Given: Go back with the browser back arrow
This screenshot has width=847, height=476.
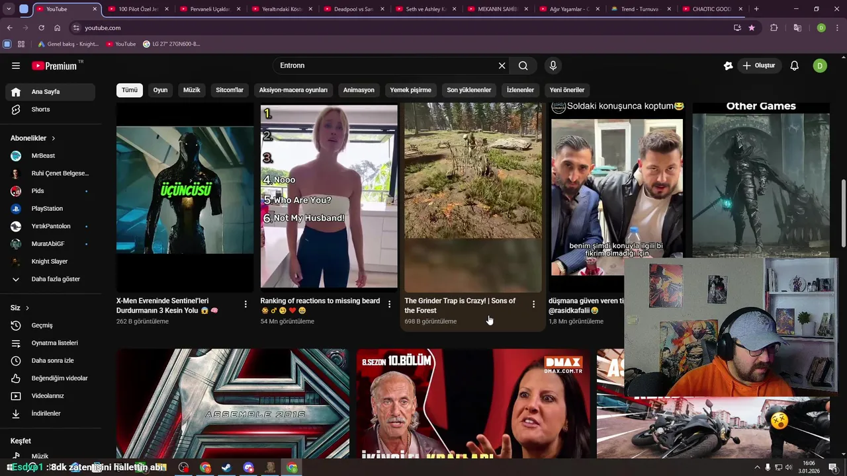Looking at the screenshot, I should (x=9, y=28).
